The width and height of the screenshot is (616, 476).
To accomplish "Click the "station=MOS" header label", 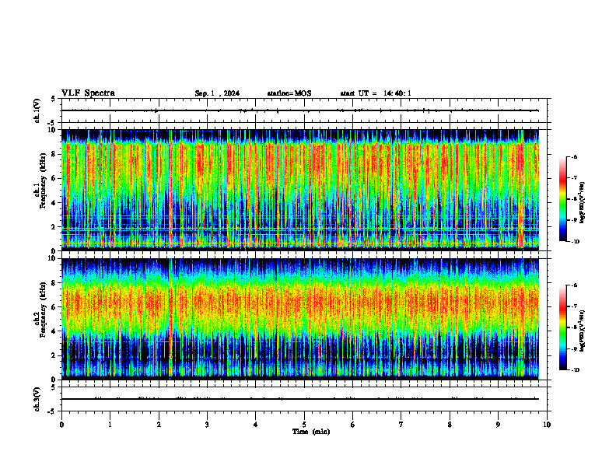I will [x=289, y=93].
